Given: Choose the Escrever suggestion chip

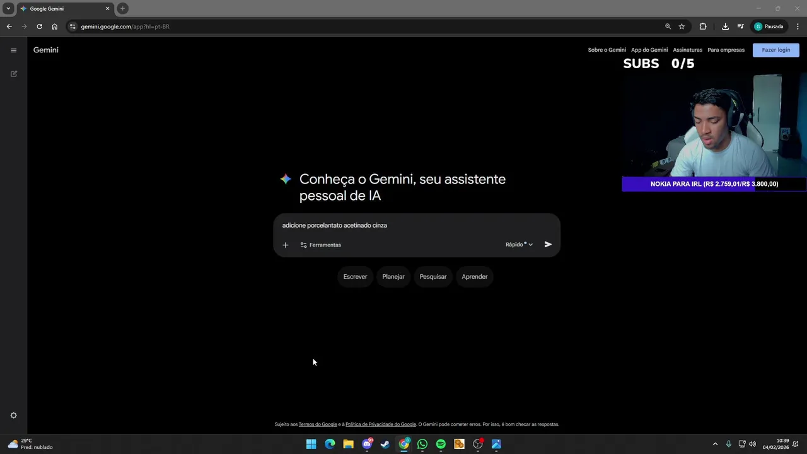Looking at the screenshot, I should (x=355, y=277).
